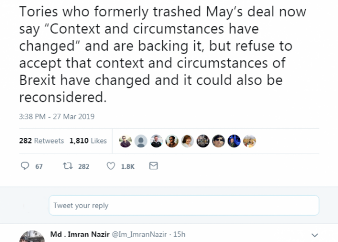Click the envelope direct message icon
The width and height of the screenshot is (338, 242).
[152, 167]
